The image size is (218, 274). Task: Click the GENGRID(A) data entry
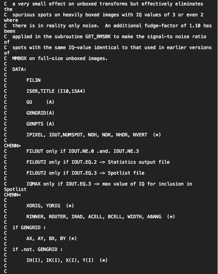(40, 113)
